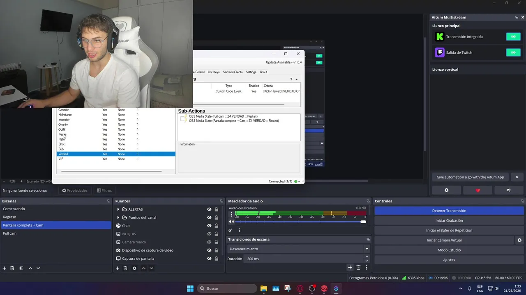526x295 pixels.
Task: Hide the Captura de pantalla source
Action: pos(209,259)
